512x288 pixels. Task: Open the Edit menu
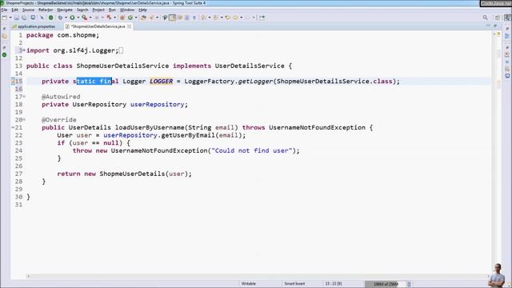tap(14, 10)
